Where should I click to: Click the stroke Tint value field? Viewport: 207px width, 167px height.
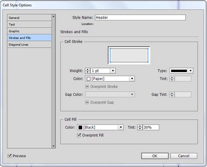pyautogui.click(x=183, y=79)
